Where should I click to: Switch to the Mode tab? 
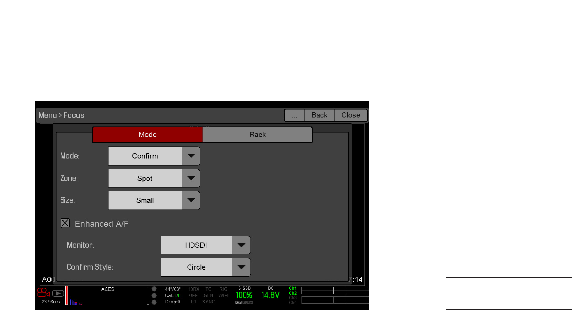[x=148, y=134]
